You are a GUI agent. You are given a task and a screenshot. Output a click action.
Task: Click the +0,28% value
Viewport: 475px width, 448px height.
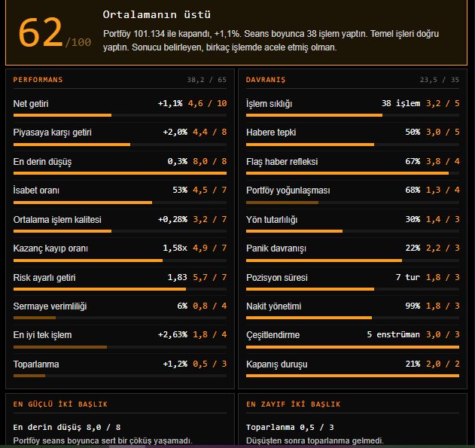click(172, 219)
